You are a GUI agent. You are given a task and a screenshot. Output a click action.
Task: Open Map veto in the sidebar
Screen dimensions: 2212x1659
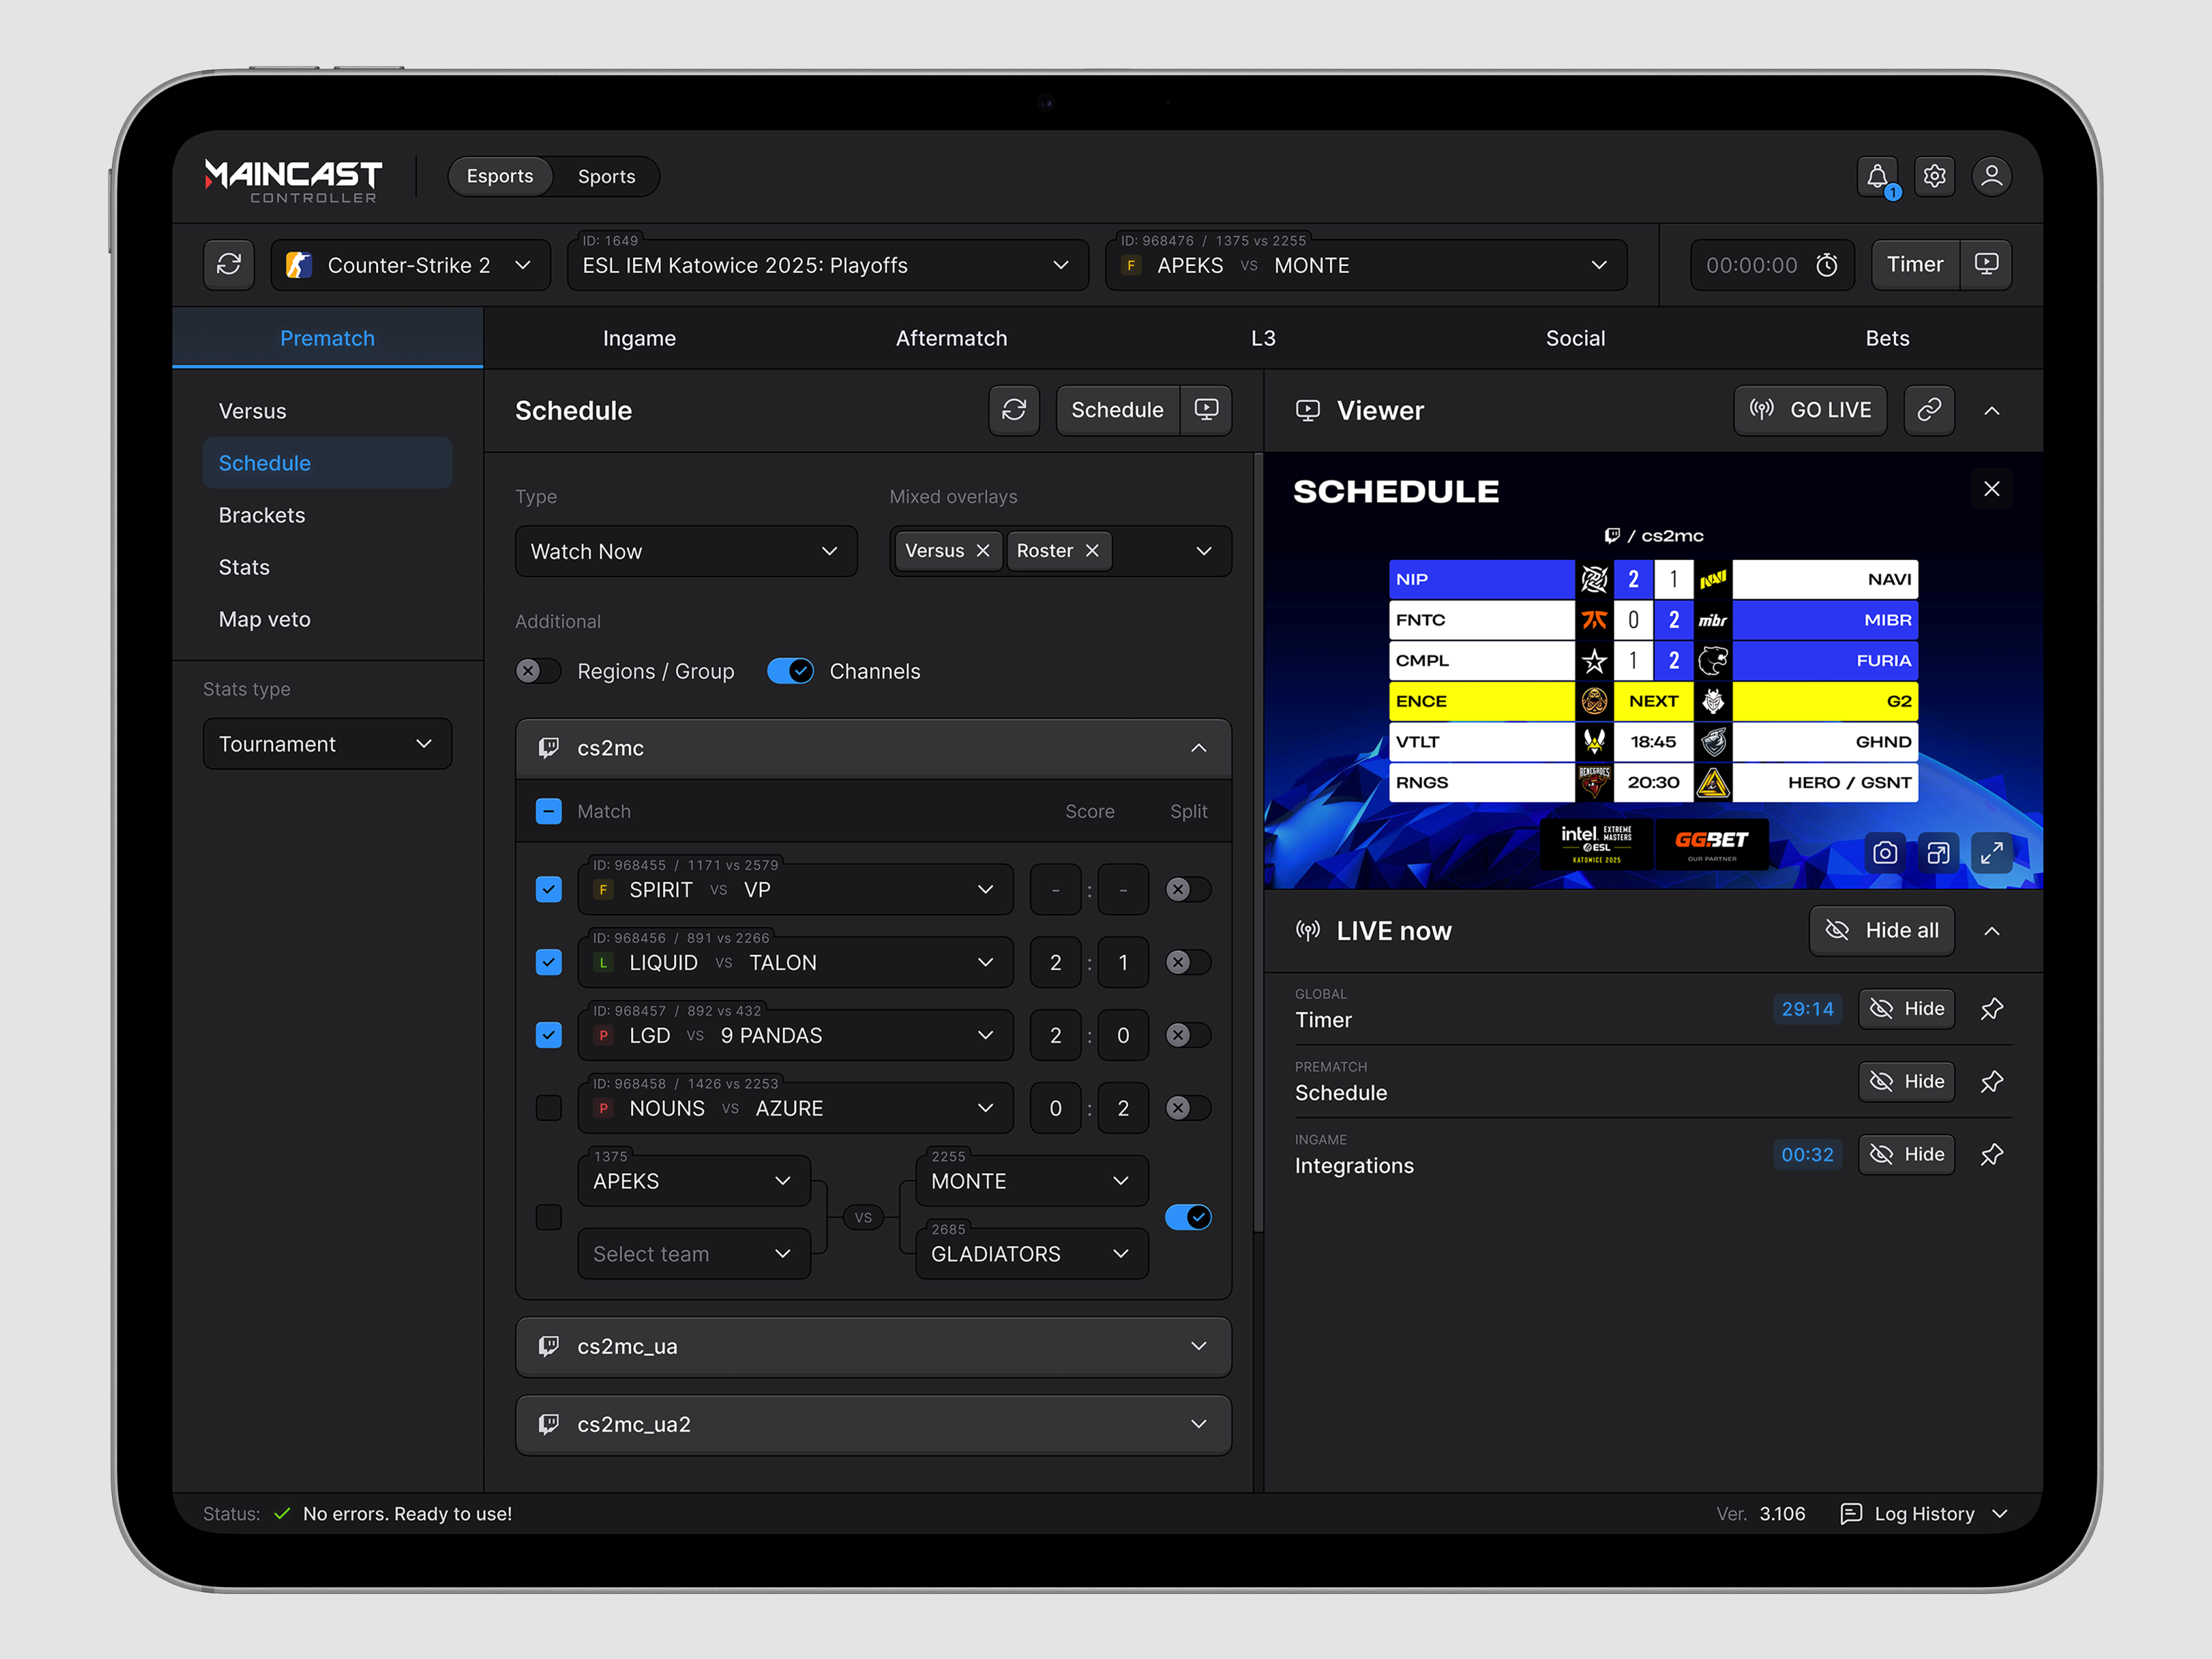pos(327,619)
